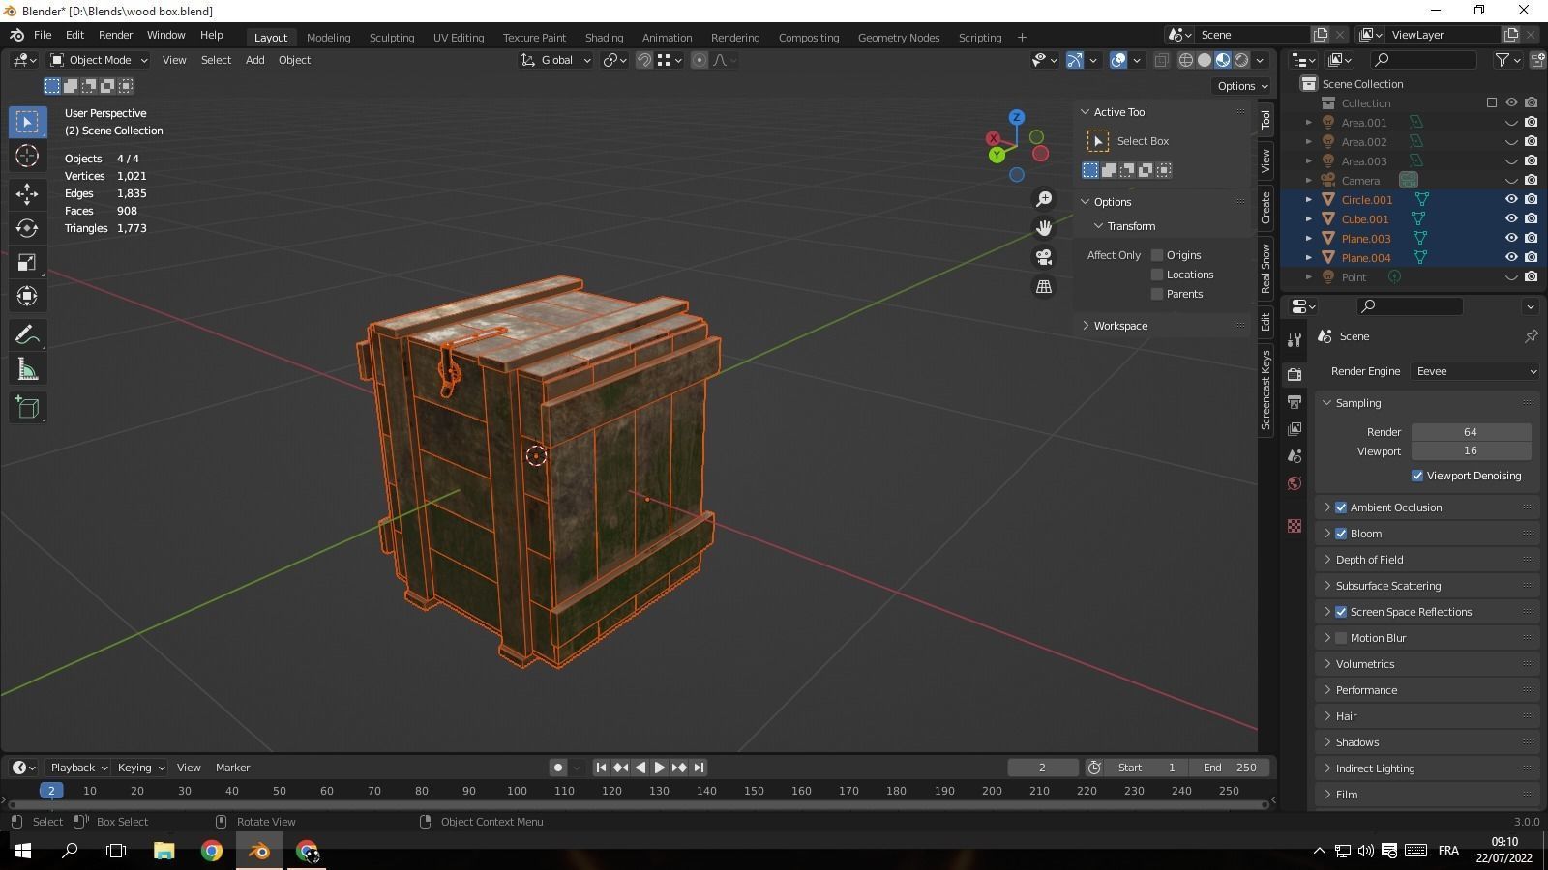1548x870 pixels.
Task: Open the Render Engine Eevee dropdown
Action: pyautogui.click(x=1474, y=371)
